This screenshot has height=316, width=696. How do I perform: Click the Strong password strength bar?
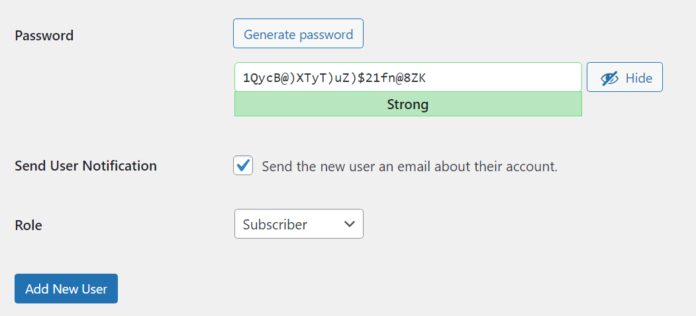click(408, 104)
